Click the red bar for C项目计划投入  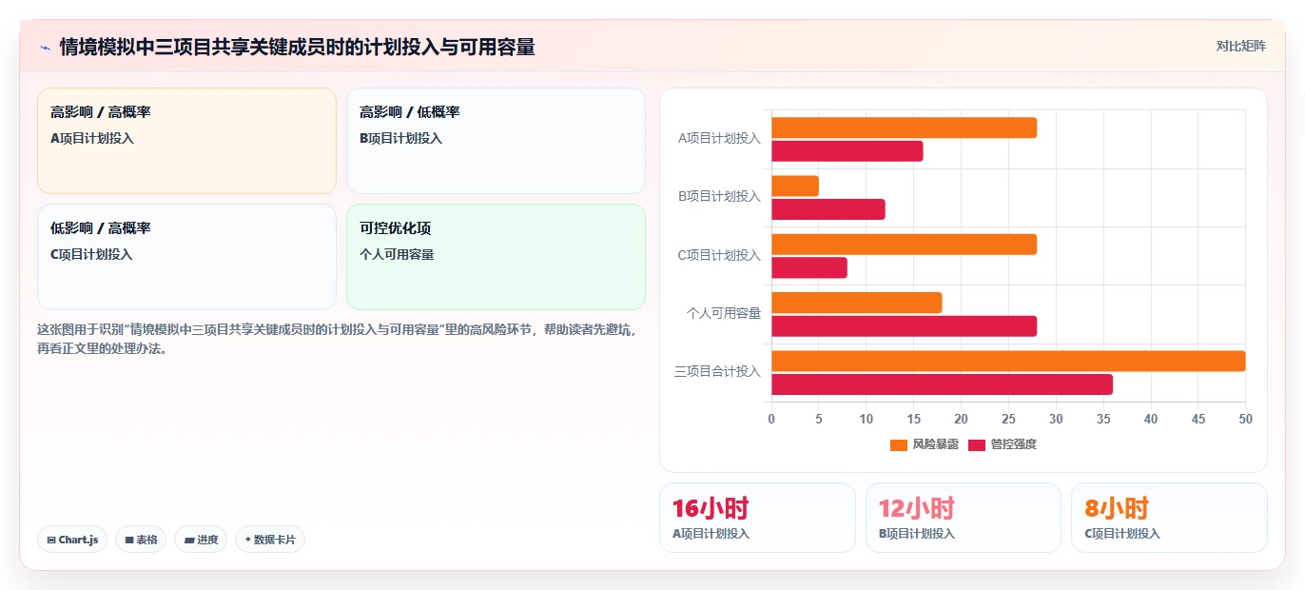point(808,267)
